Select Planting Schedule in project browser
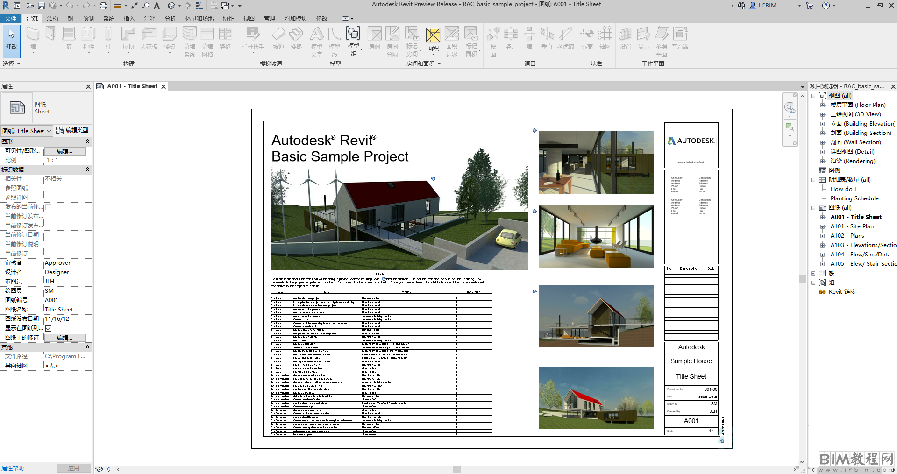897x474 pixels. pyautogui.click(x=854, y=198)
